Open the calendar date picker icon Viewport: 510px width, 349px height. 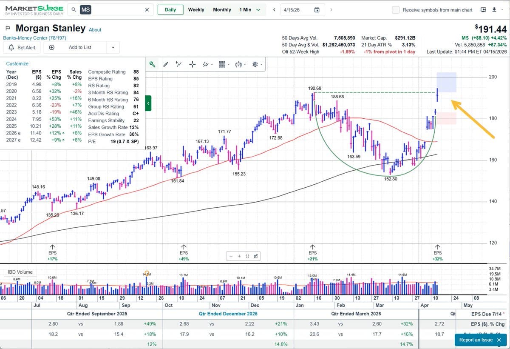click(317, 10)
